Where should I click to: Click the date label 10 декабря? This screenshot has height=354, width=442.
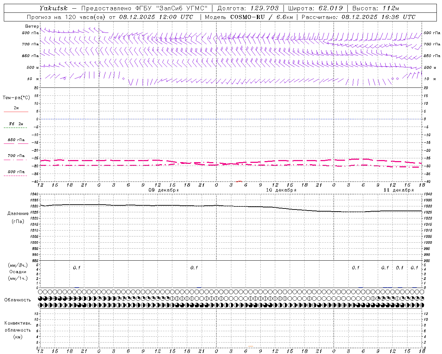[x=281, y=190]
